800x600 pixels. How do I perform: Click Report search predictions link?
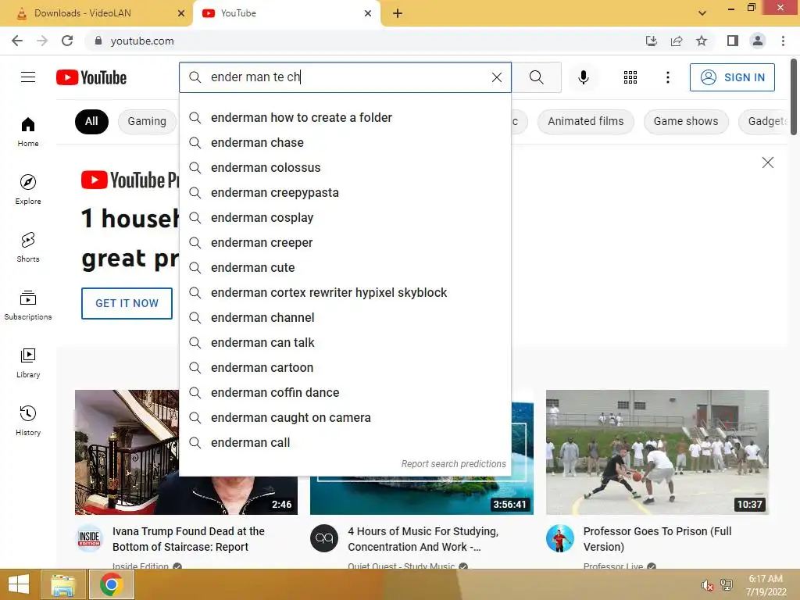pyautogui.click(x=453, y=464)
